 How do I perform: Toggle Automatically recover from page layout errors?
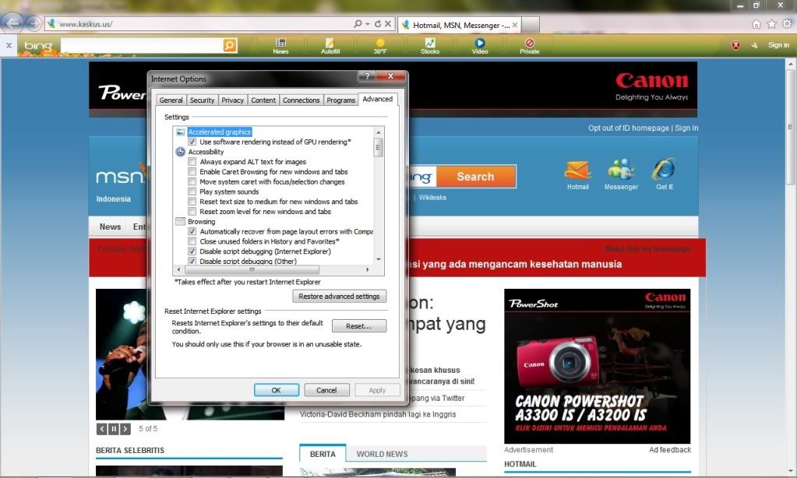(192, 231)
